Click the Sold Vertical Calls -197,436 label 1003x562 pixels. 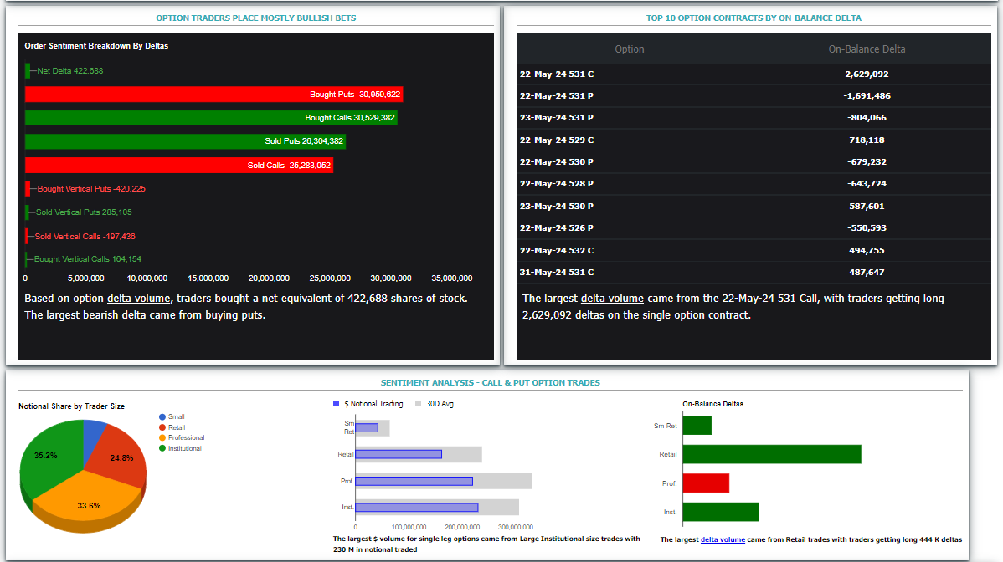click(85, 237)
